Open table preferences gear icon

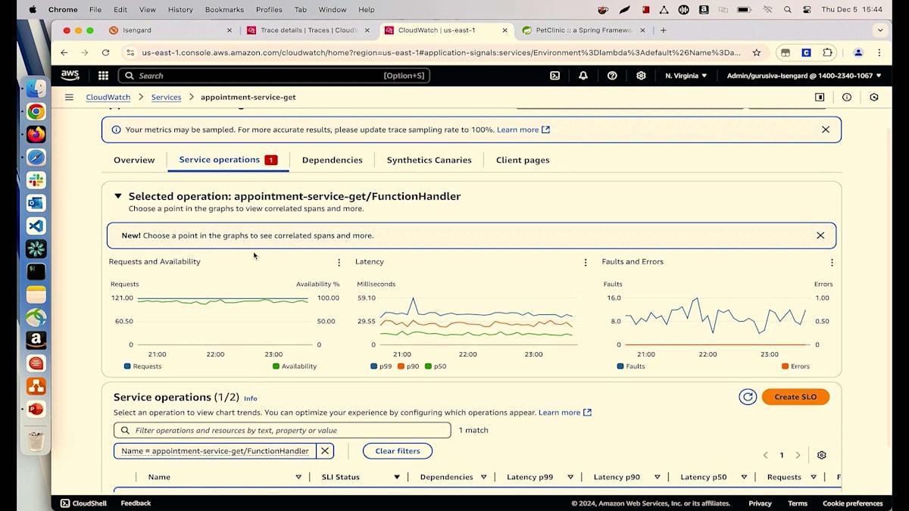click(x=821, y=455)
